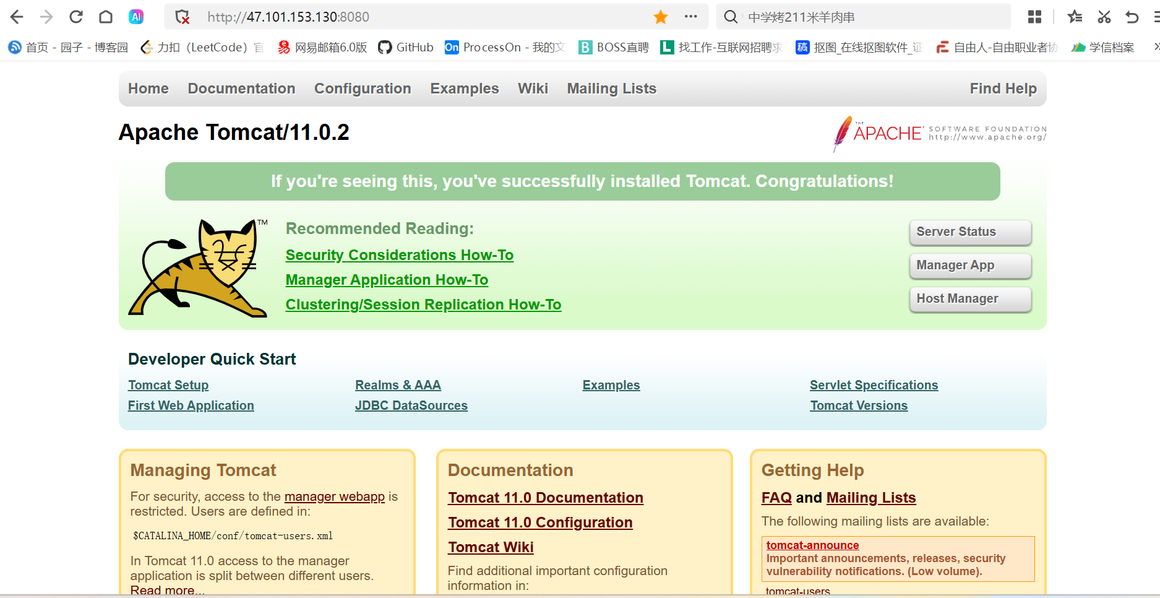Click the Manager App button
This screenshot has width=1160, height=598.
point(970,266)
